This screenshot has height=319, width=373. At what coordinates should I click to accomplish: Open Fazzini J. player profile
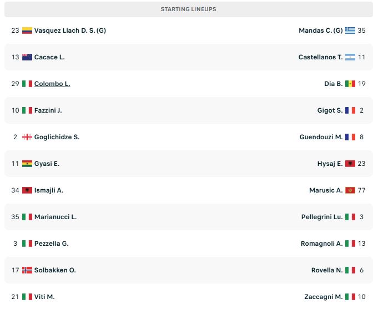[48, 110]
